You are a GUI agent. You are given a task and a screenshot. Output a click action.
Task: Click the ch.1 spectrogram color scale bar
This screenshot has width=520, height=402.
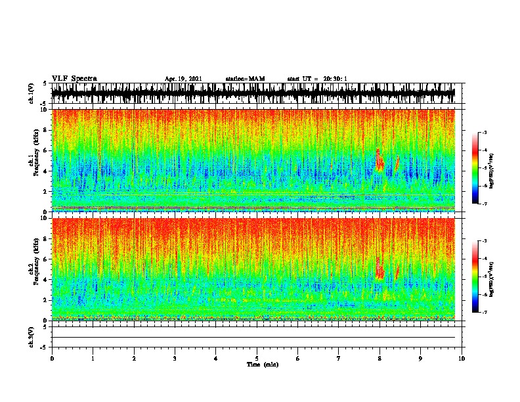coord(475,168)
